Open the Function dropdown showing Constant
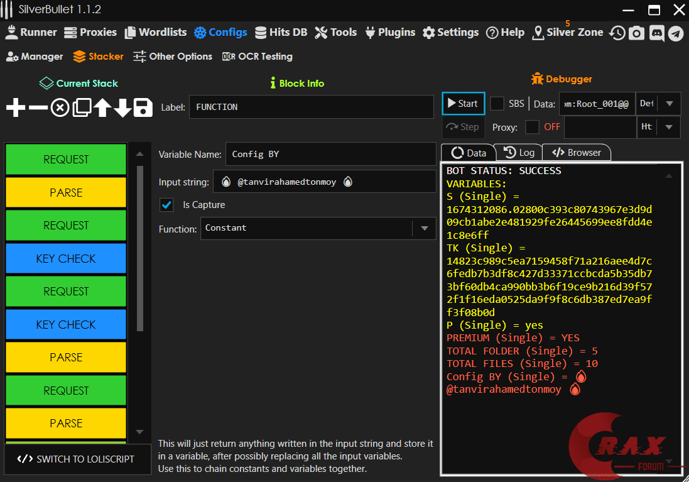 317,228
